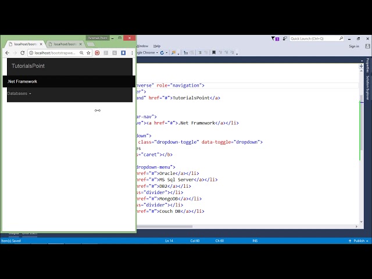Click the account avatar icon beside Sign in
This screenshot has height=279, width=372.
click(x=367, y=46)
